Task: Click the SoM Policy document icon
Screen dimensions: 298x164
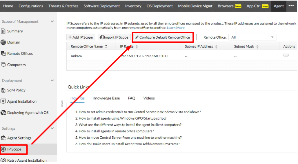Action: click(x=3, y=90)
